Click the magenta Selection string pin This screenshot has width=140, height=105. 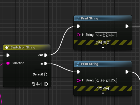point(8,63)
